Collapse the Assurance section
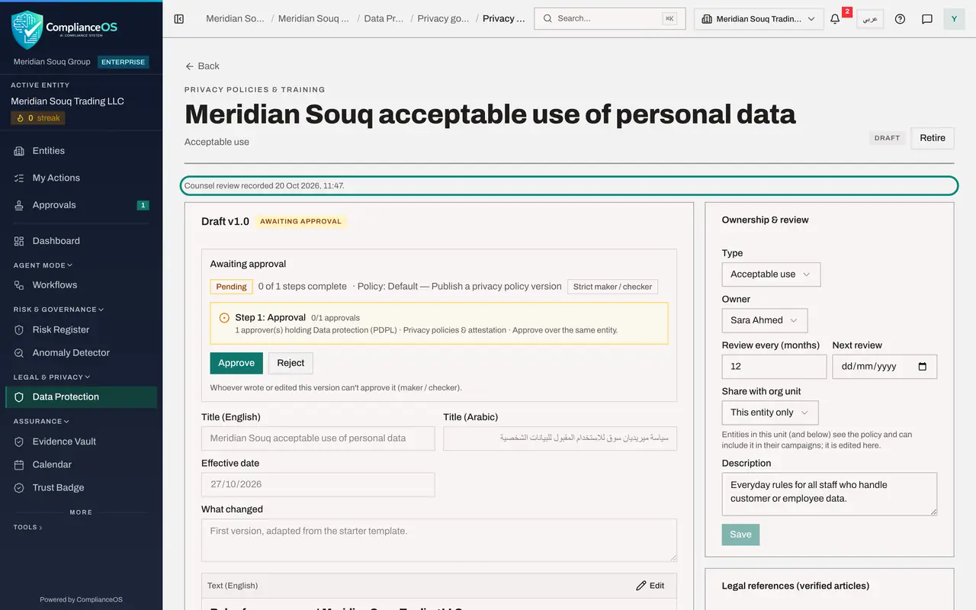Image resolution: width=976 pixels, height=610 pixels. [41, 421]
